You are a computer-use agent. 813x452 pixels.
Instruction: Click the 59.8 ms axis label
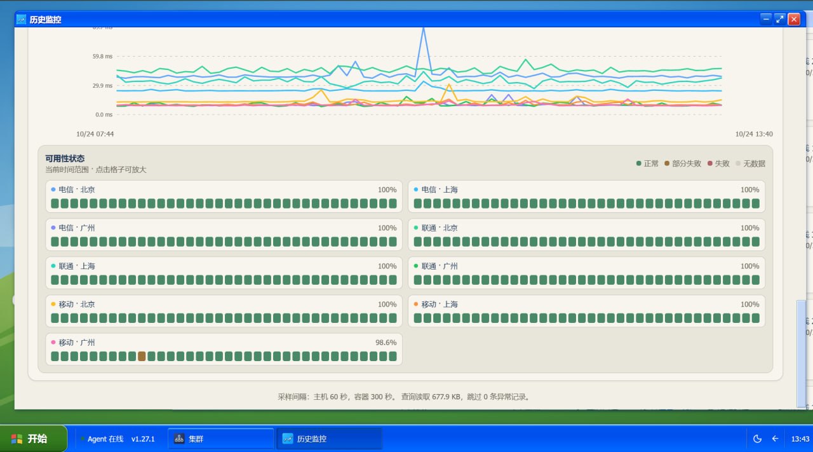(x=102, y=57)
